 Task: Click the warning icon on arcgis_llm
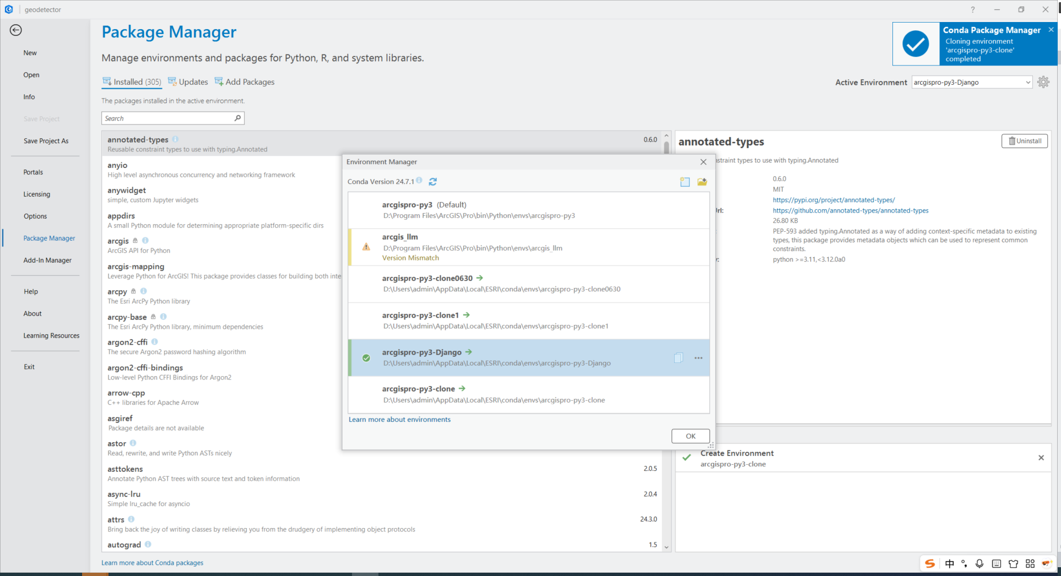pos(366,247)
